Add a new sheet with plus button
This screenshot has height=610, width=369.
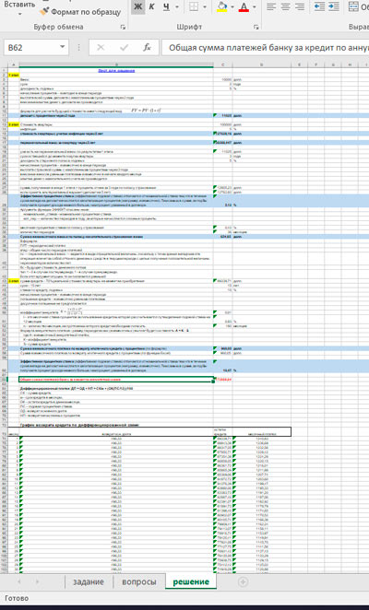point(243,582)
